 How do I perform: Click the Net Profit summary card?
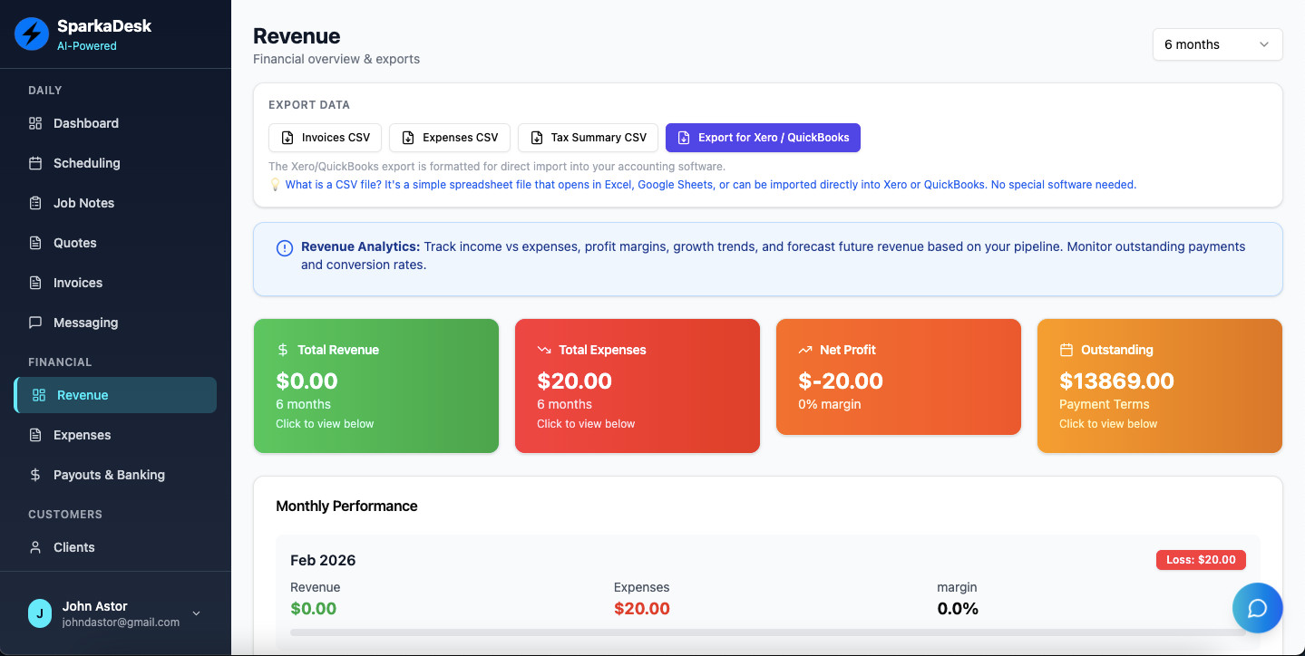tap(899, 377)
